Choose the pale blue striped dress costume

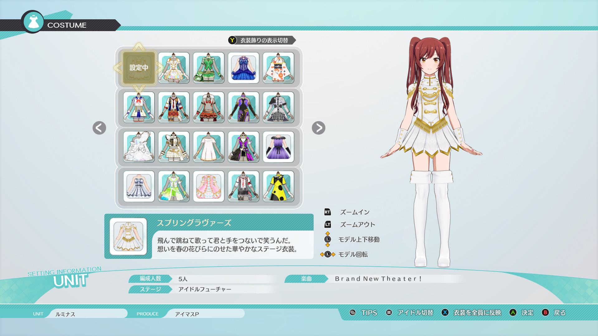click(139, 186)
